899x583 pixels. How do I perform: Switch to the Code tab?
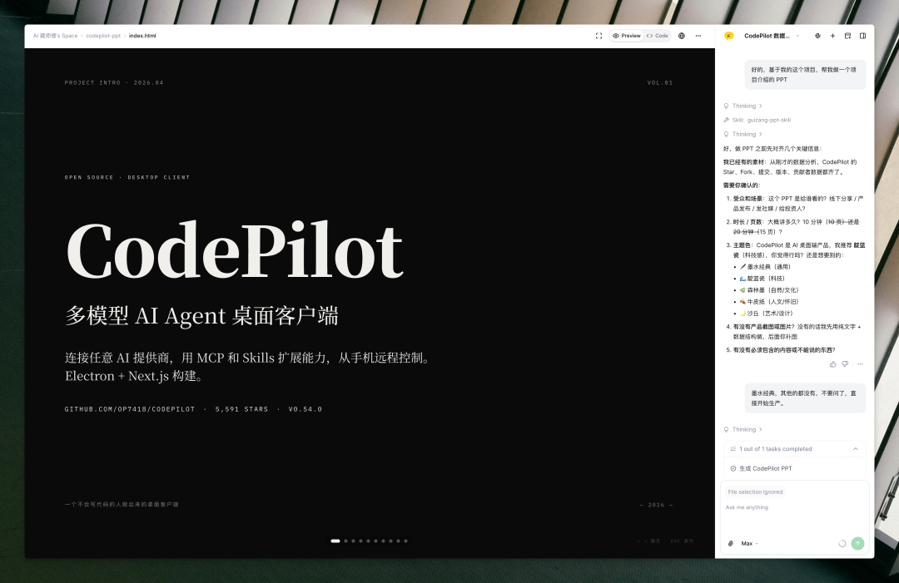point(657,36)
